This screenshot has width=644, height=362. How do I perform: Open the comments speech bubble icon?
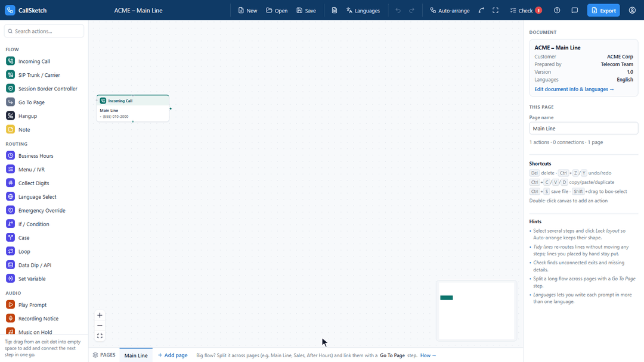point(575,10)
